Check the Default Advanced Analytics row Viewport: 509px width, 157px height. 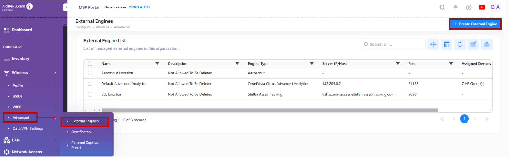(90, 84)
